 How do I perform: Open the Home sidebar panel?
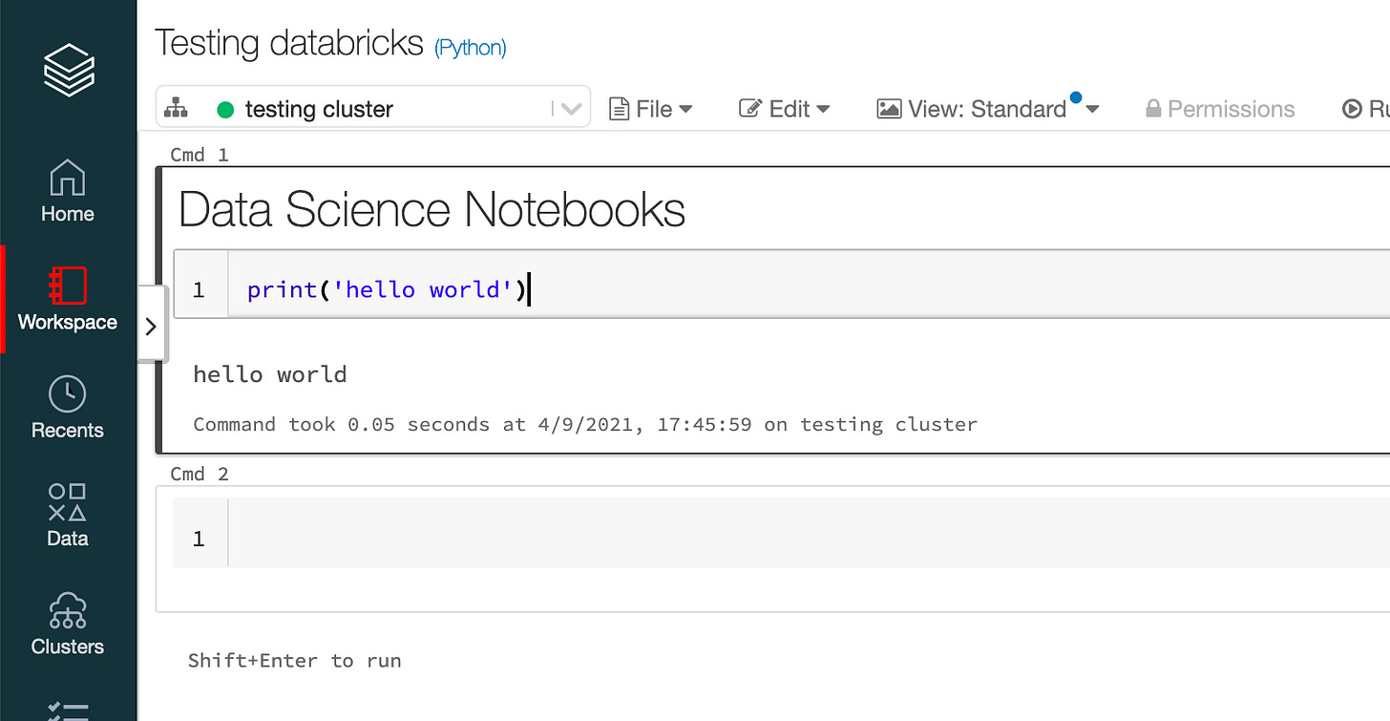tap(67, 191)
